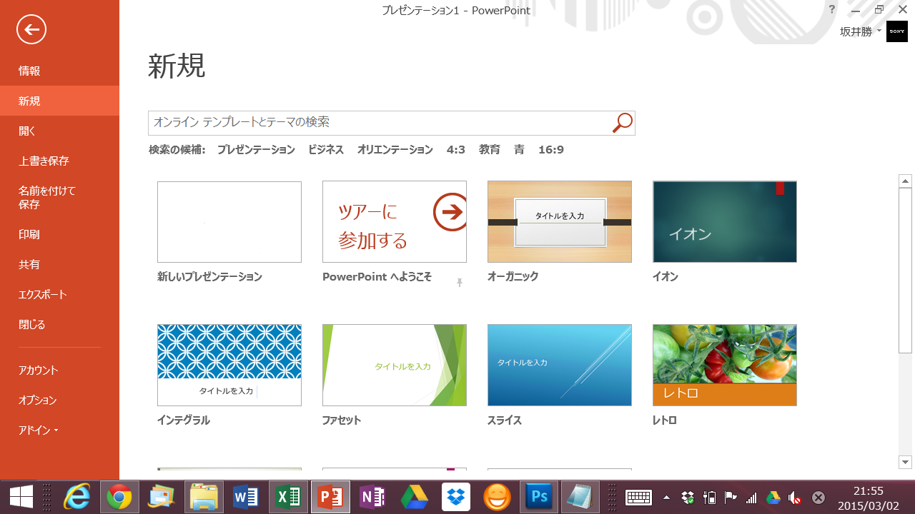This screenshot has height=514, width=915.
Task: Open PowerPoint help question mark
Action: point(832,9)
